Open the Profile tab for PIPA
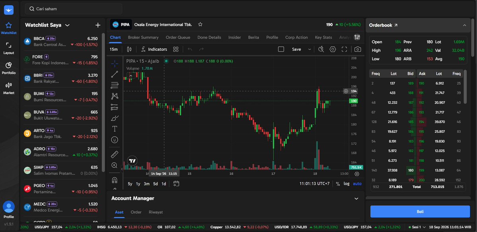The image size is (477, 232). [x=272, y=37]
